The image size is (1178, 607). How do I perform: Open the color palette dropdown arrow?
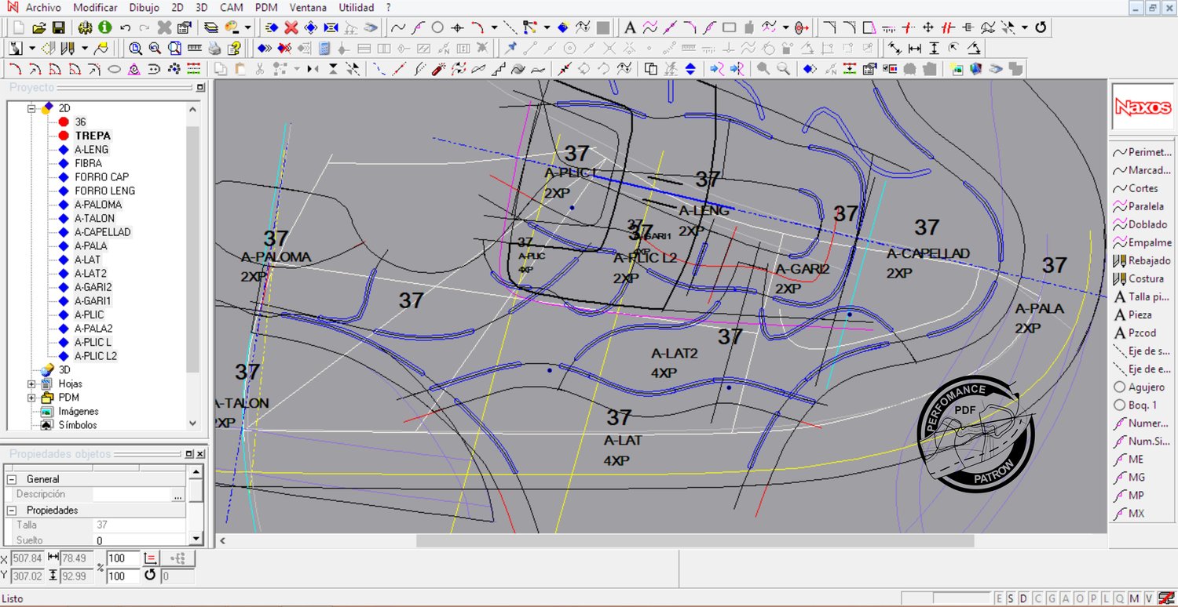(247, 27)
